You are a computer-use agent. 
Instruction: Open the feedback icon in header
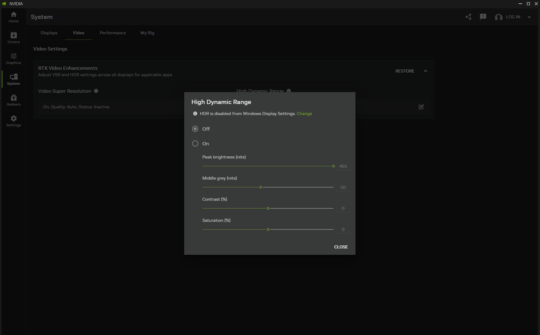coord(483,17)
